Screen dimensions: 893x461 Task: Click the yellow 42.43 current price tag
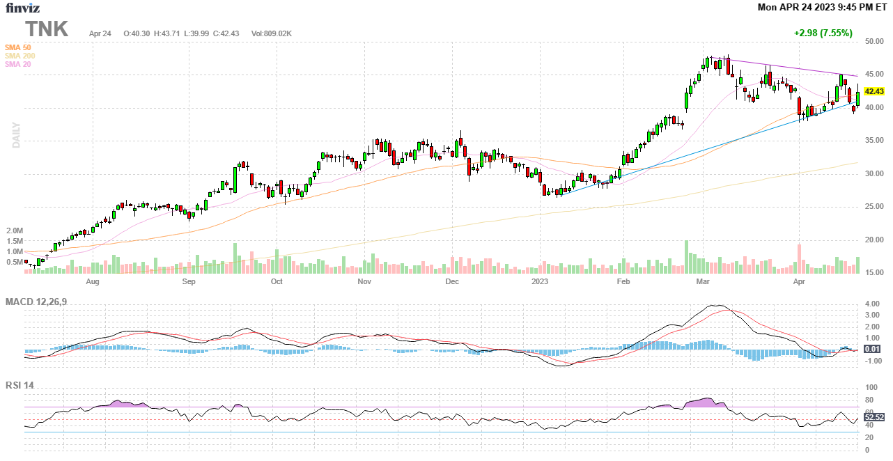pyautogui.click(x=873, y=91)
